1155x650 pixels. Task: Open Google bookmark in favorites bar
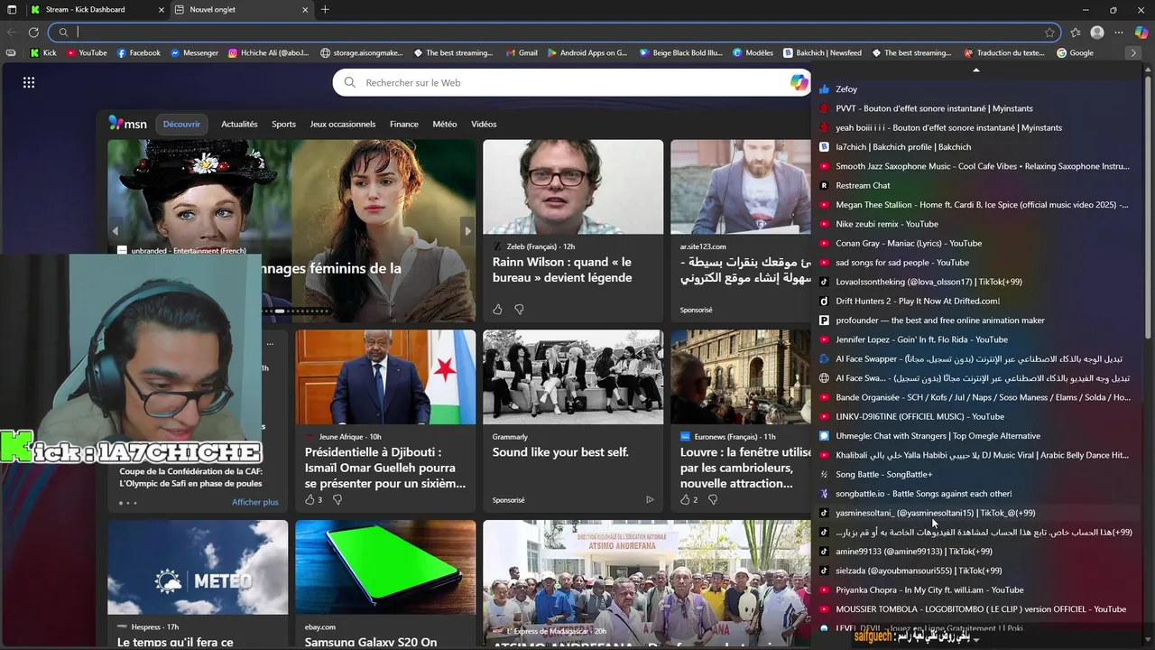(x=1074, y=52)
